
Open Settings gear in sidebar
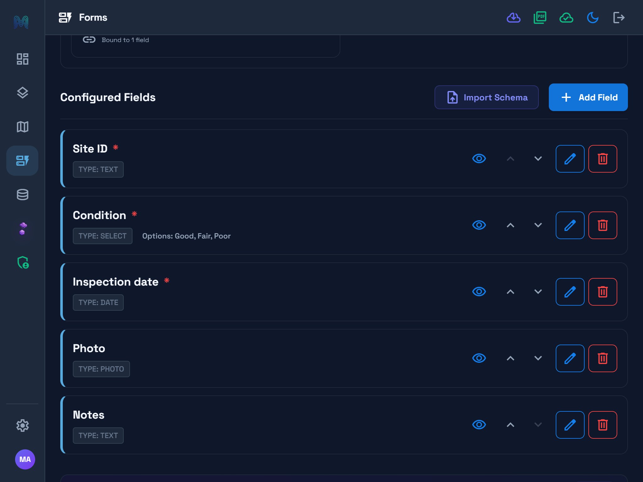click(22, 426)
